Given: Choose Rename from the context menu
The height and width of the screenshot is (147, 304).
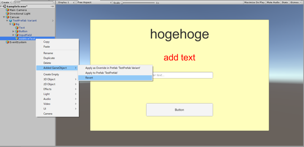Looking at the screenshot, I should (x=57, y=53).
